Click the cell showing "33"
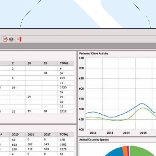 click(x=62, y=102)
